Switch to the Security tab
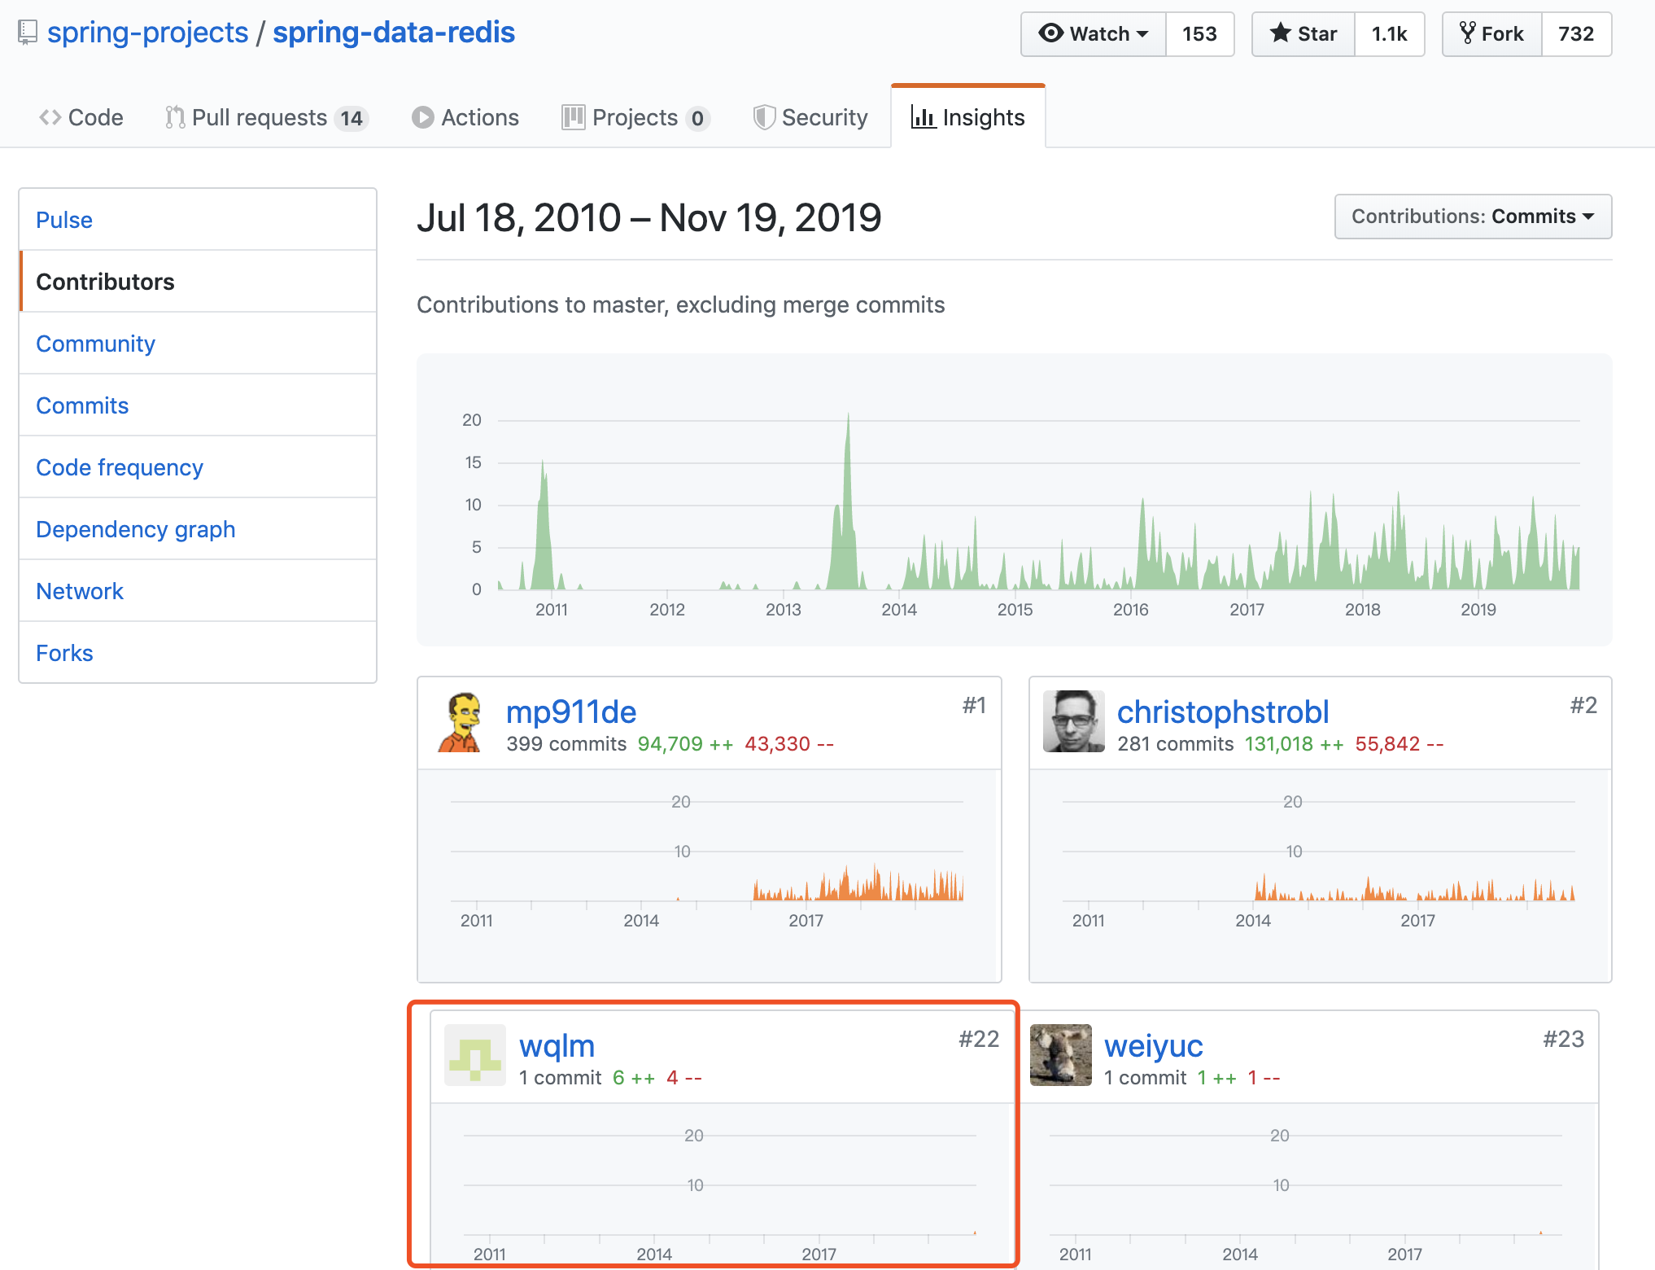1655x1270 pixels. 810,118
